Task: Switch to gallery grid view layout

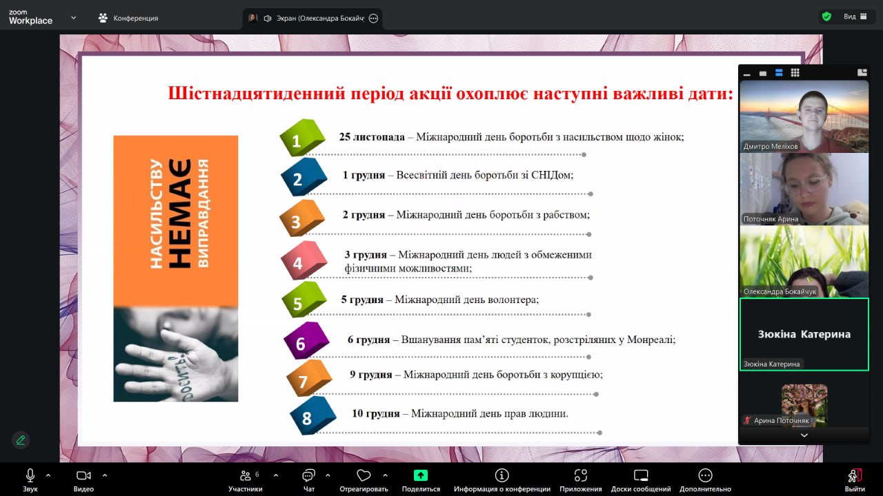Action: click(x=795, y=73)
